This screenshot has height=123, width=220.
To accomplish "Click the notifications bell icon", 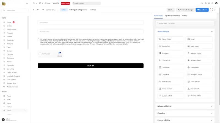I will point(212,3).
